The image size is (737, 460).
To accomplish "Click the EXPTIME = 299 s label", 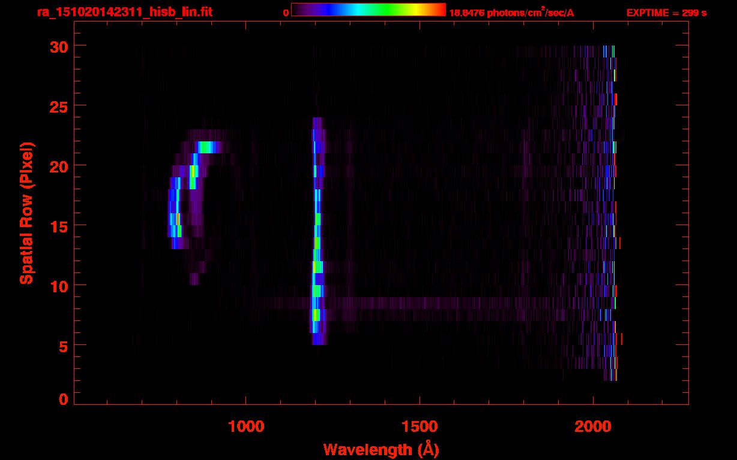I will 667,13.
